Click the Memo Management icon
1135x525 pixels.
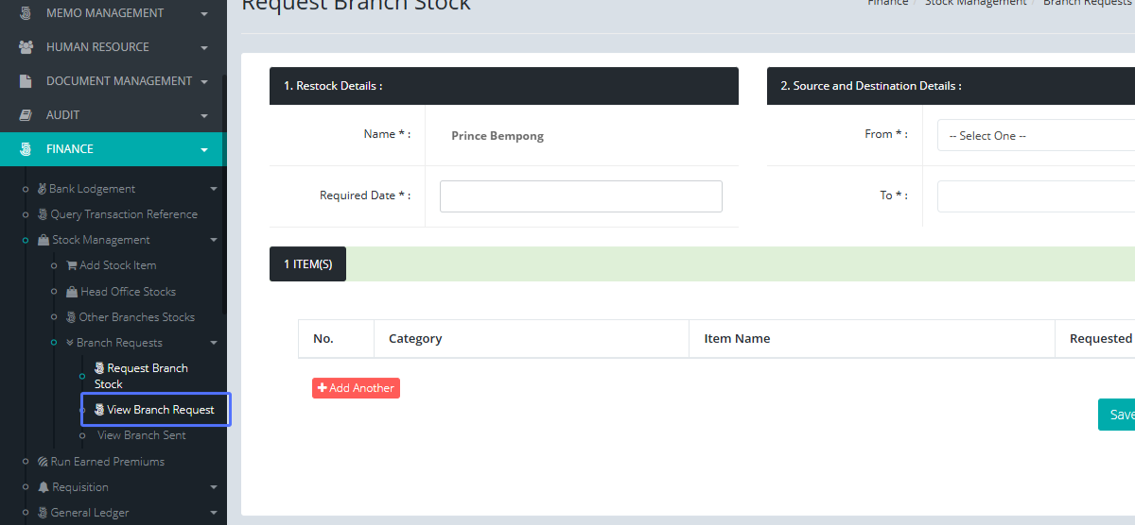[26, 13]
